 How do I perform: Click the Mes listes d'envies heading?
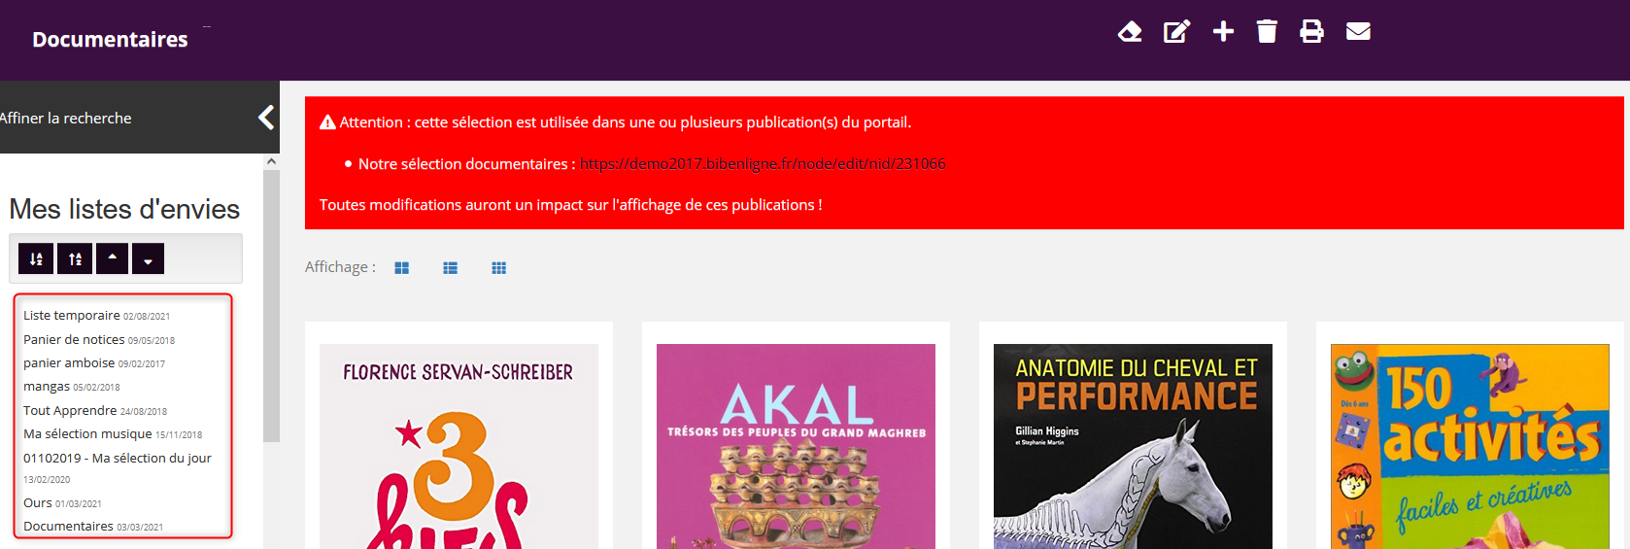coord(124,209)
